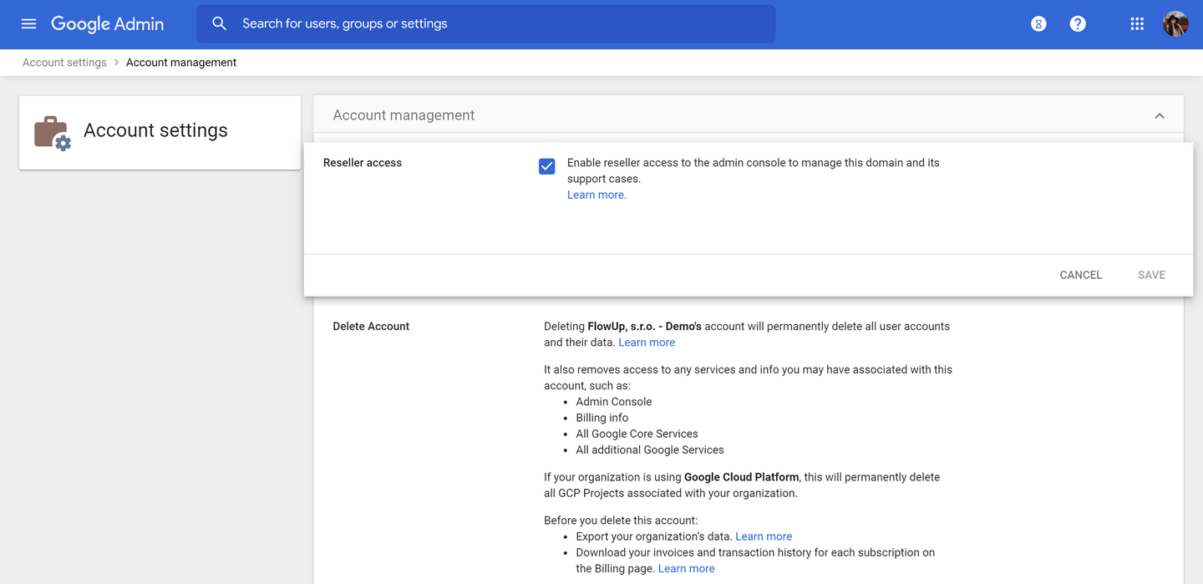Viewport: 1203px width, 584px height.
Task: Click the CANCEL button
Action: click(x=1080, y=275)
